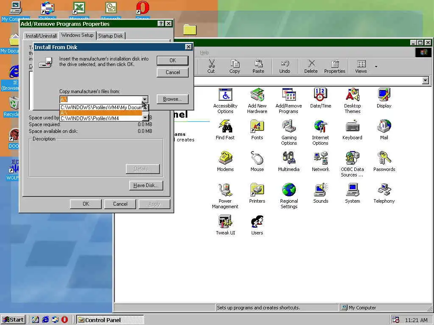Open the Mail applet icon
This screenshot has width=434, height=325.
click(384, 129)
